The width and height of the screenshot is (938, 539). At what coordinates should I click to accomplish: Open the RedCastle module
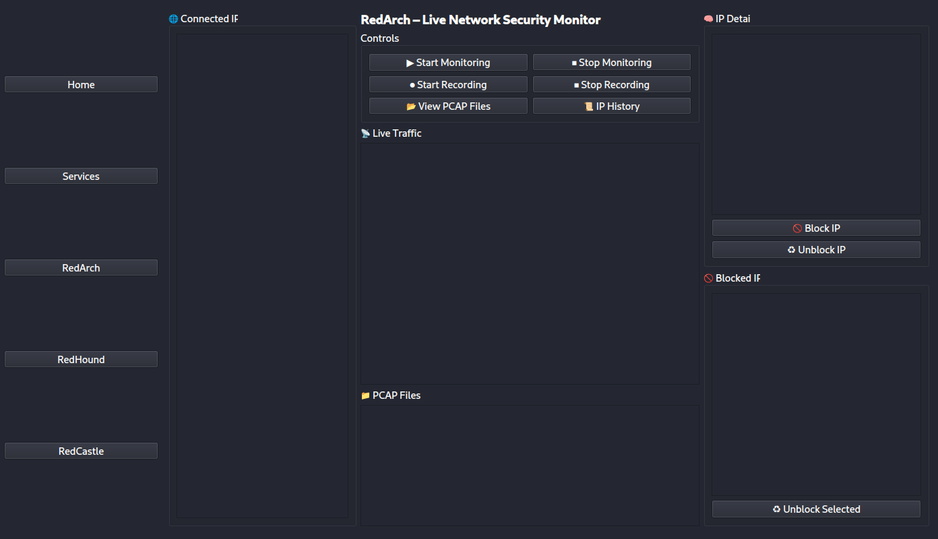tap(81, 451)
